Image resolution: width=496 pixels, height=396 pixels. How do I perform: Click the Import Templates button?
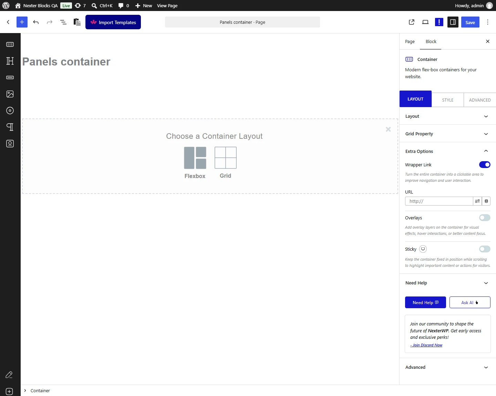tap(113, 22)
